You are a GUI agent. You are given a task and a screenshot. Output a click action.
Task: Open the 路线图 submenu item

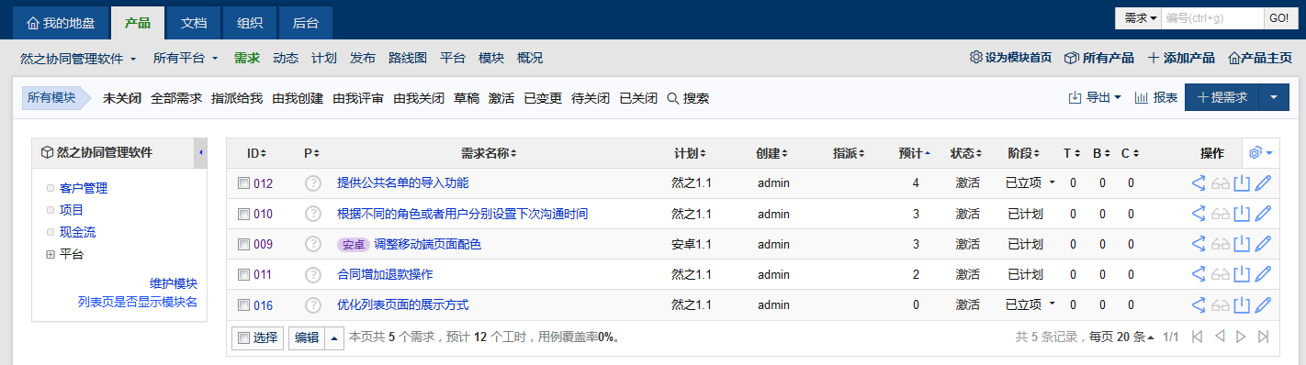pos(408,58)
